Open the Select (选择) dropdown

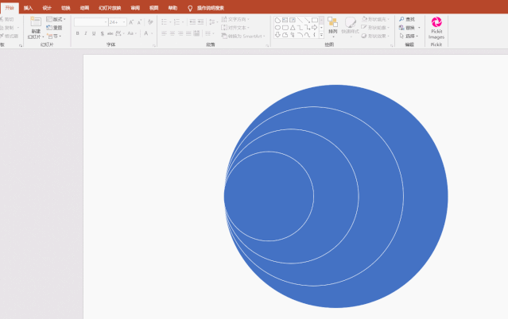click(x=409, y=36)
